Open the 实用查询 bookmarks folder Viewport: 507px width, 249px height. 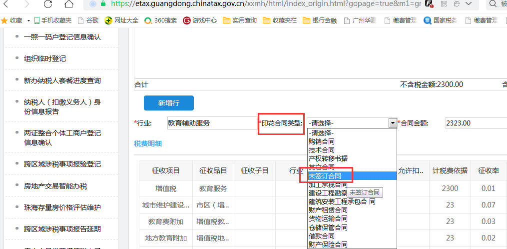coord(240,20)
